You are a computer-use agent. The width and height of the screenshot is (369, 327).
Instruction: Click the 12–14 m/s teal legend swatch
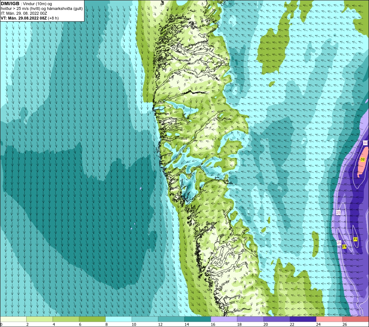[171, 319]
